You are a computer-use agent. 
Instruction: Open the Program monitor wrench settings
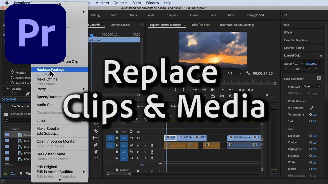[248, 73]
